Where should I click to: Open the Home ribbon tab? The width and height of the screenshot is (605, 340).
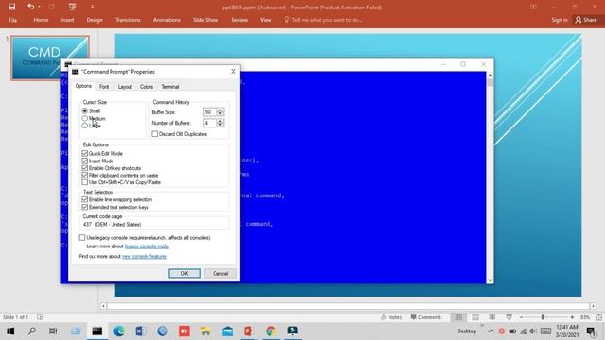point(41,20)
